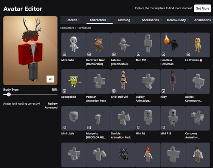Screen dimensions: 213x168
Task: Equip the Labubu (Recolorable) character
Action: (x=123, y=45)
